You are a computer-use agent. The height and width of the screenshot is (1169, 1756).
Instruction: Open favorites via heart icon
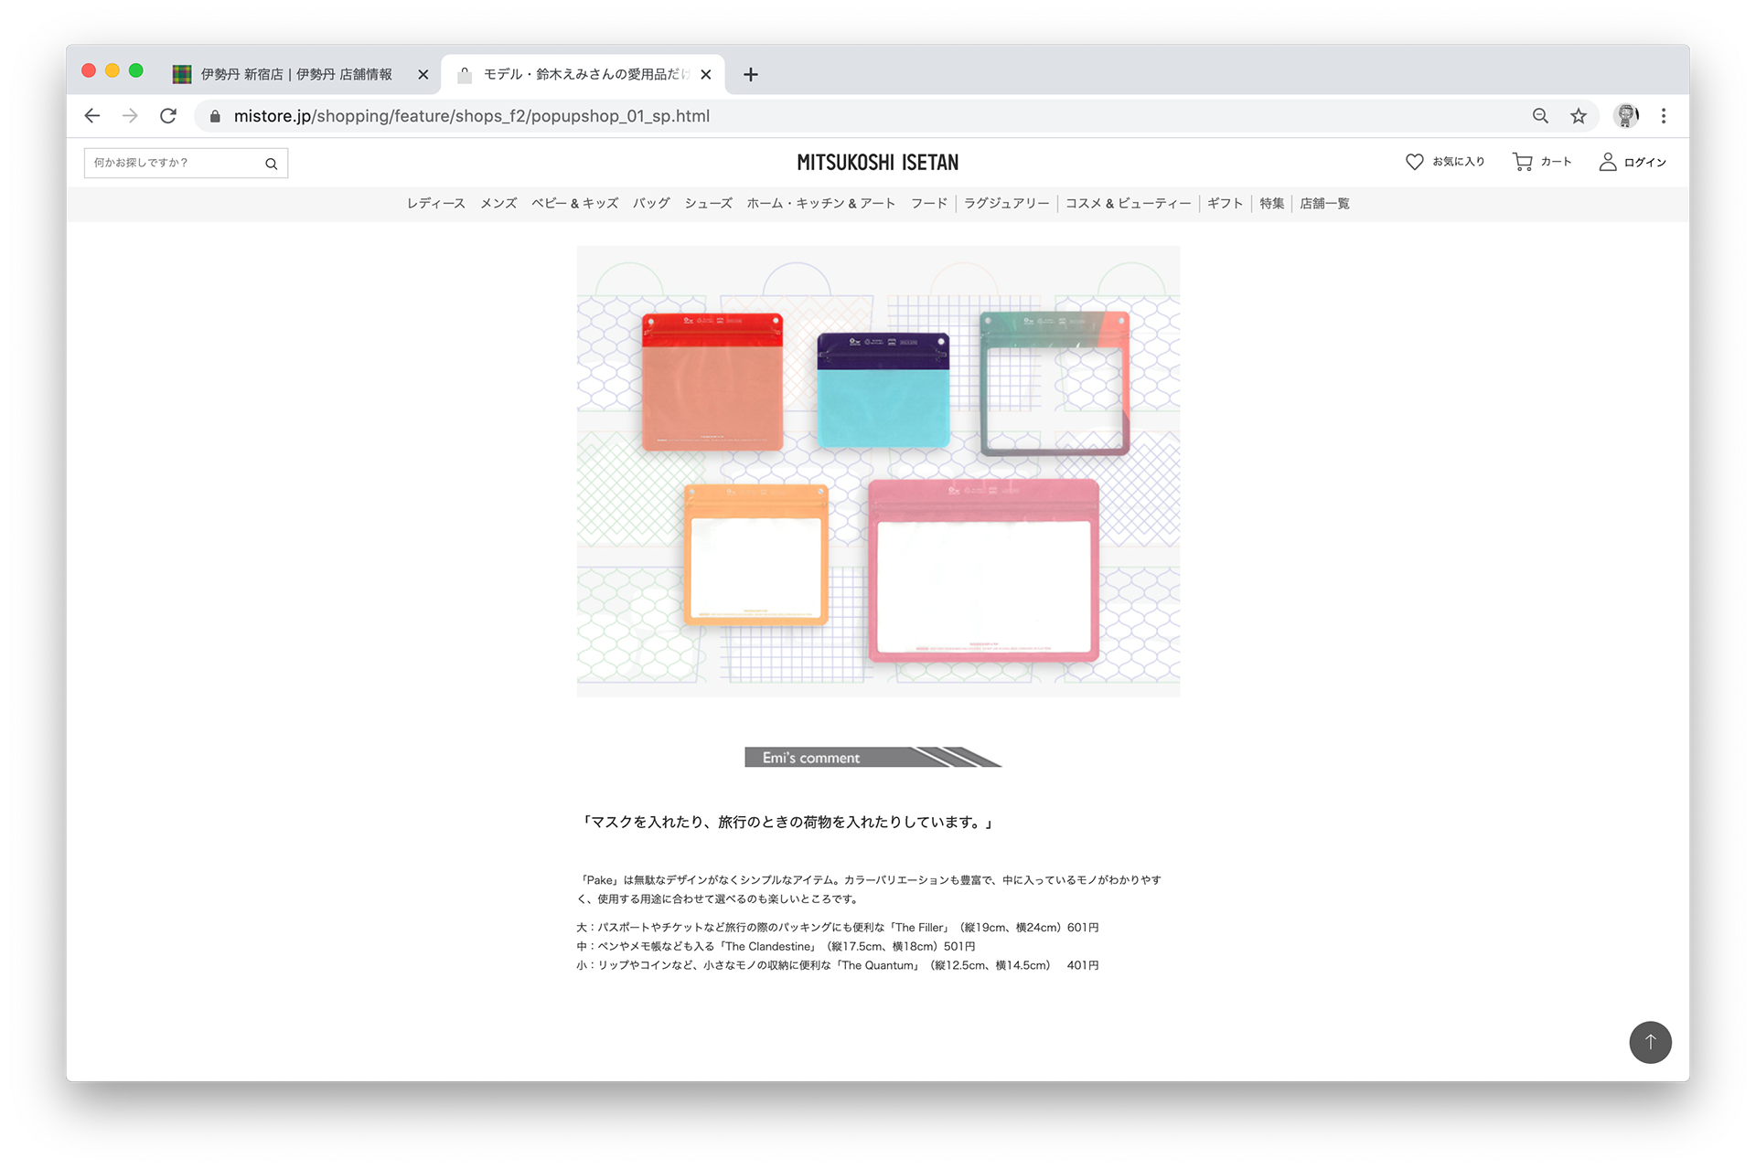pyautogui.click(x=1414, y=162)
